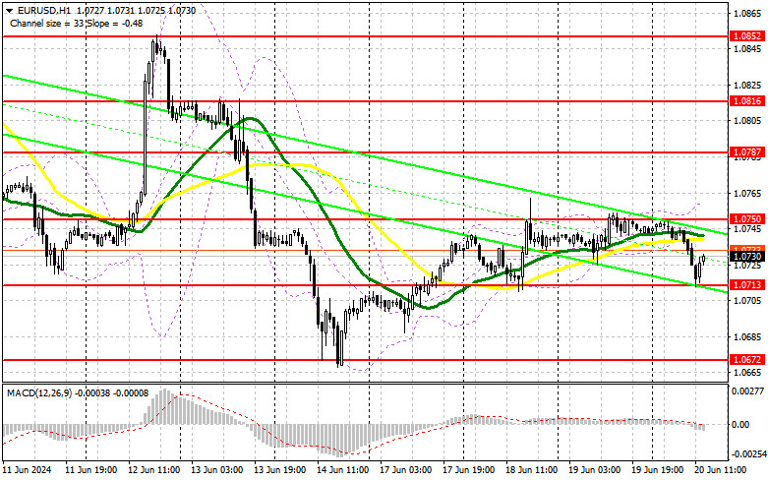This screenshot has width=768, height=481.
Task: Click the '13 Jun 03:00' time axis label
Action: pyautogui.click(x=217, y=470)
